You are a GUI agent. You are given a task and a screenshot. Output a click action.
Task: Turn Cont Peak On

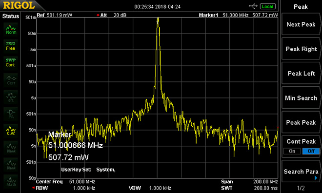pyautogui.click(x=292, y=151)
